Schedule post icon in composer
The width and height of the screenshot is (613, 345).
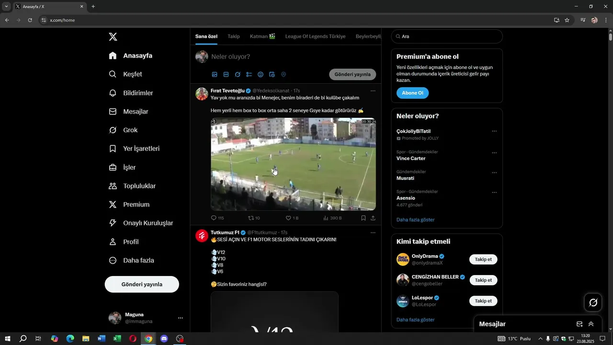click(272, 75)
